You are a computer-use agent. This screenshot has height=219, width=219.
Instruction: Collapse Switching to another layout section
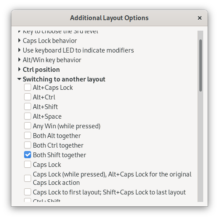(19, 79)
